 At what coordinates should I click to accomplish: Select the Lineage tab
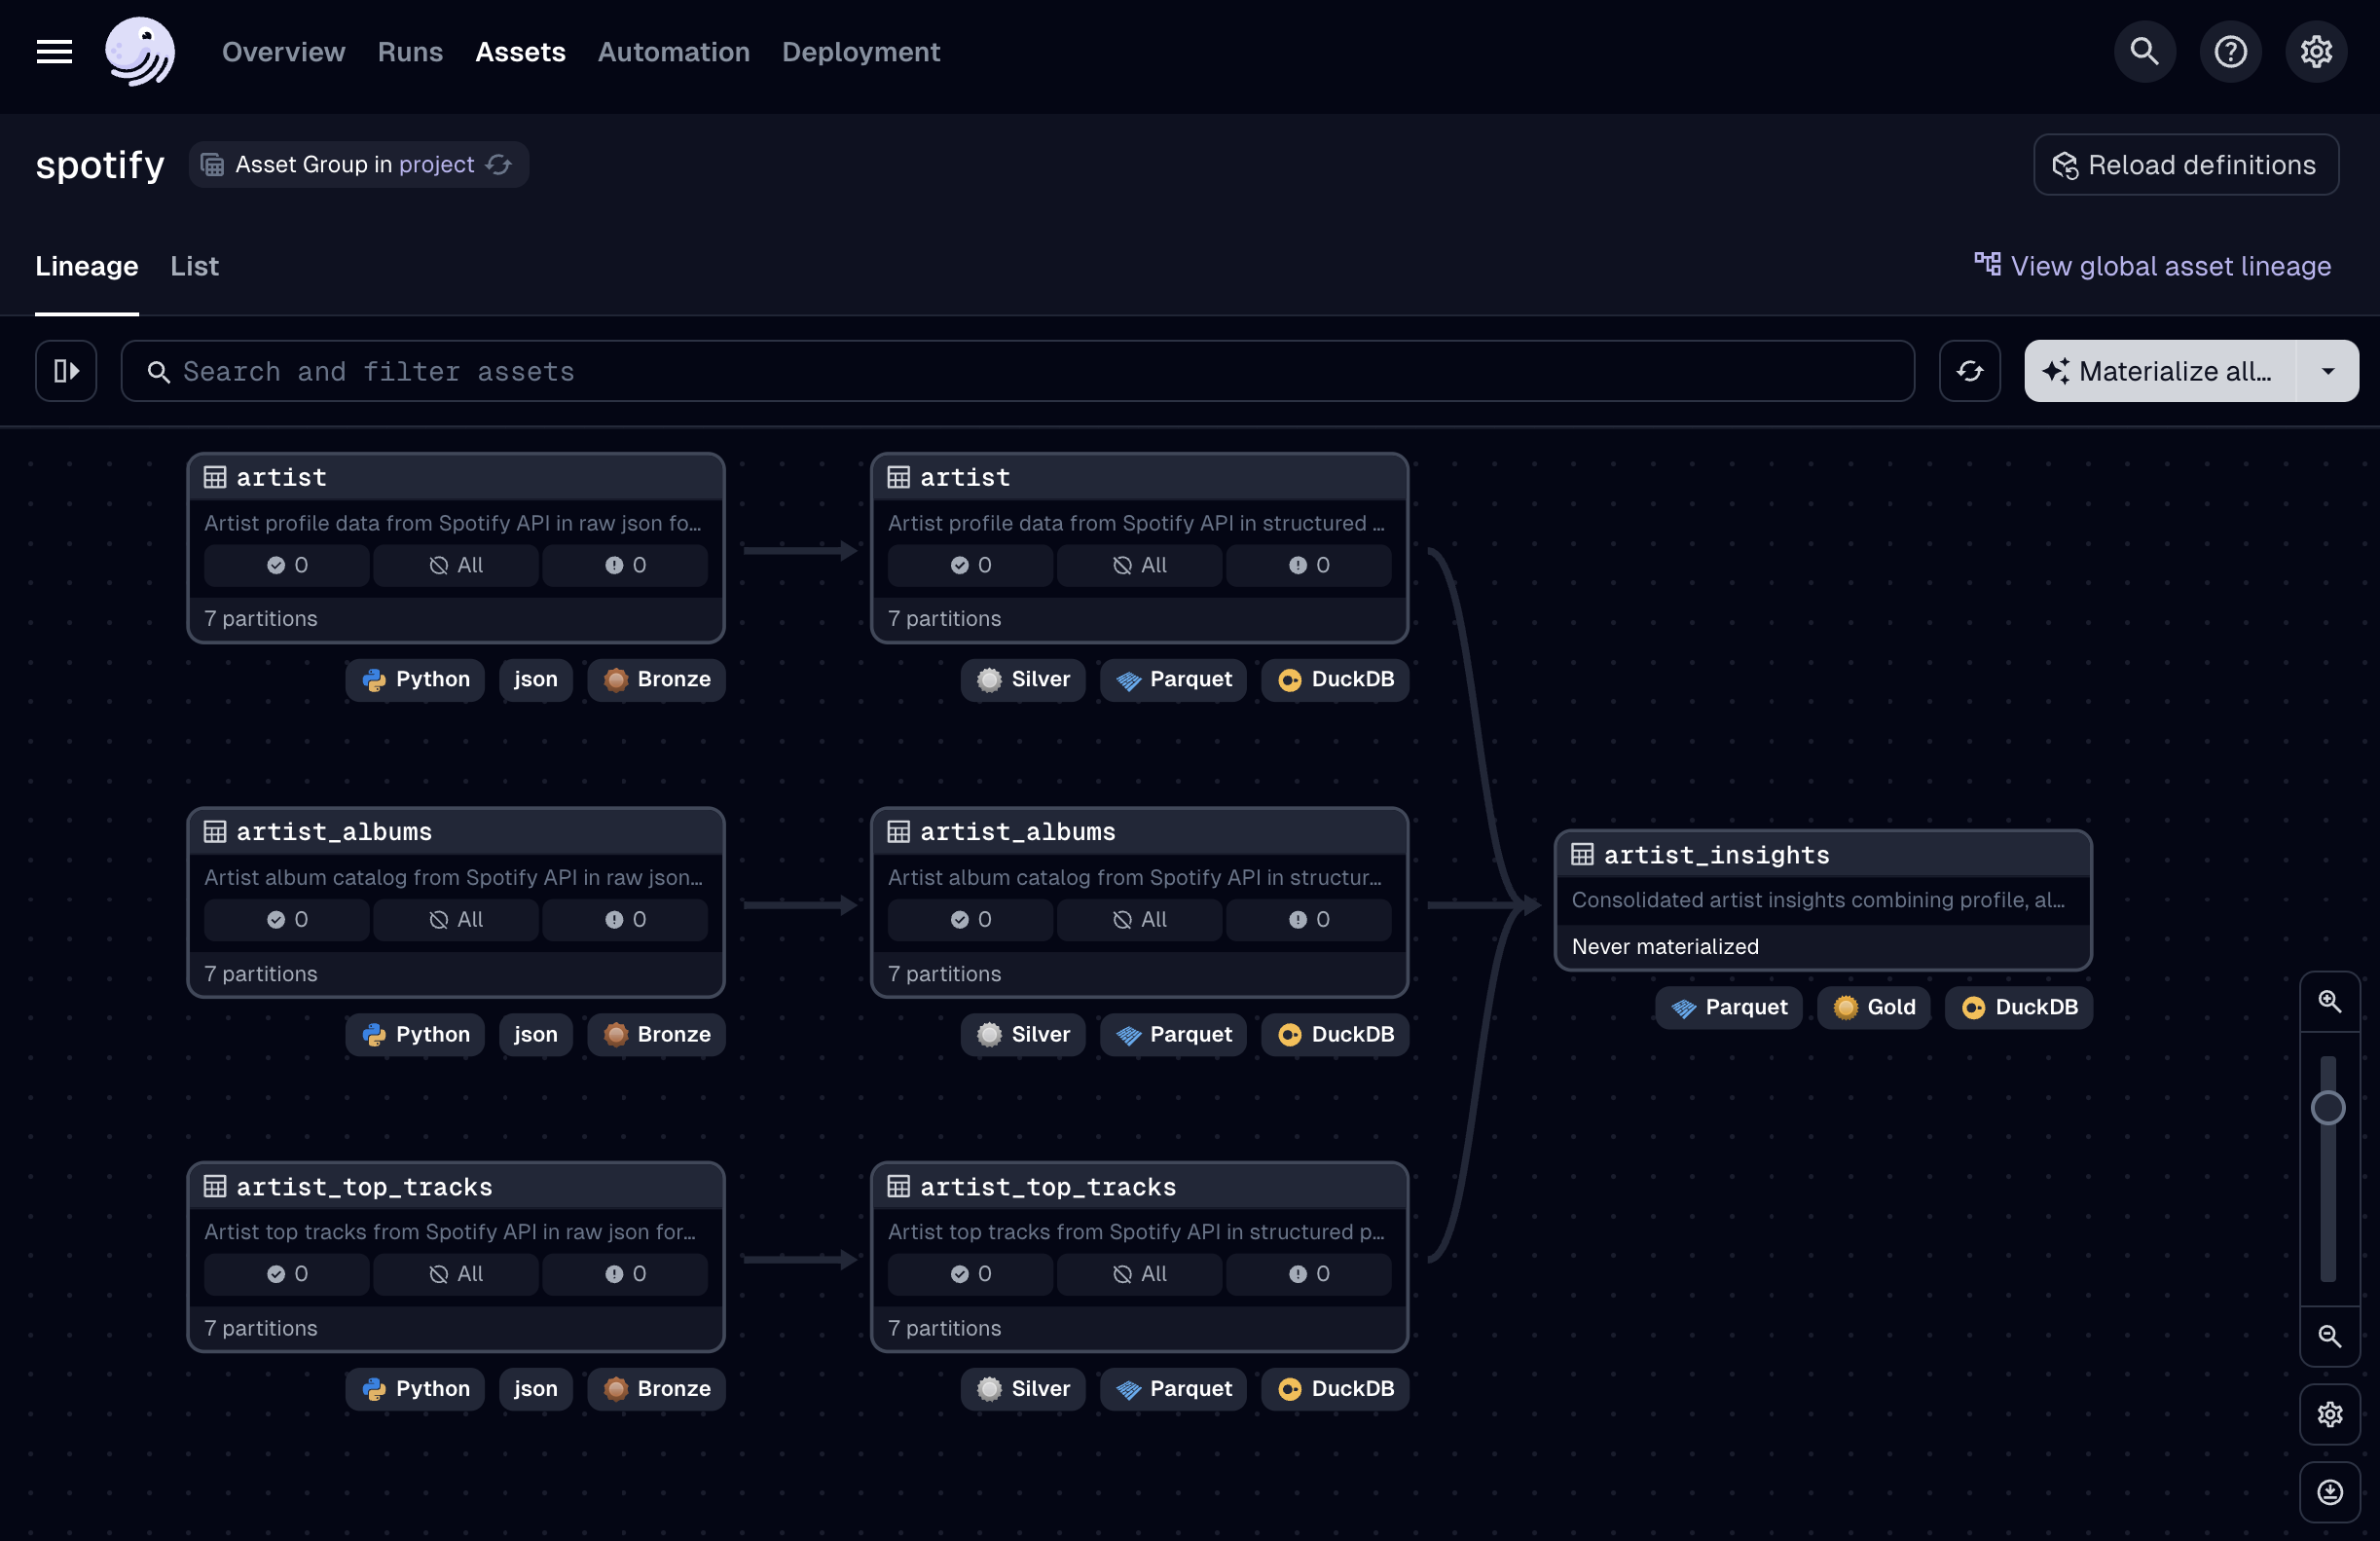point(87,266)
